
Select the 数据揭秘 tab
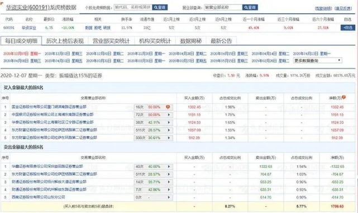pos(191,41)
